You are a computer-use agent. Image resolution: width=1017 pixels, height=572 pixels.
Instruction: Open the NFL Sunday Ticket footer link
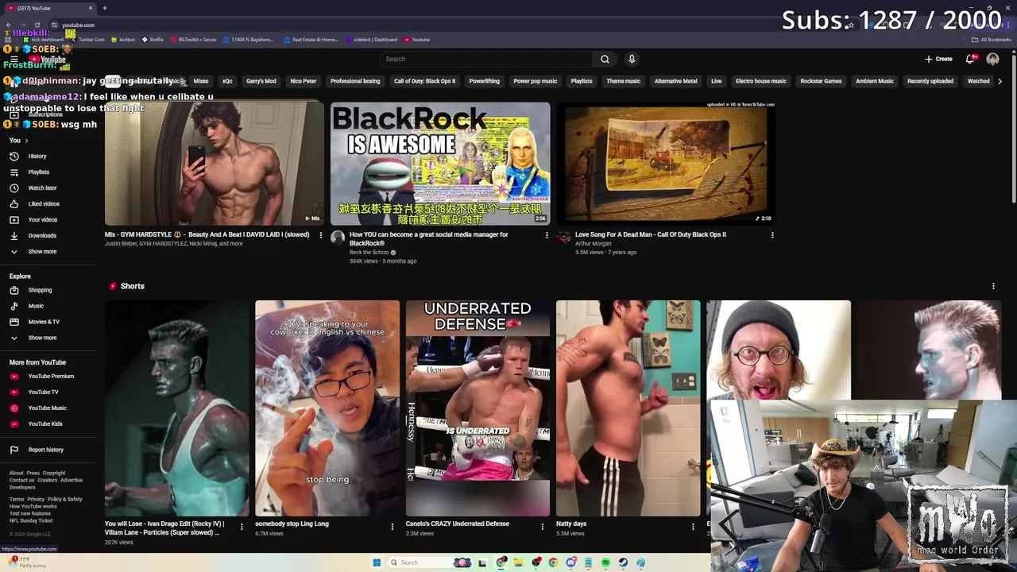tap(31, 520)
